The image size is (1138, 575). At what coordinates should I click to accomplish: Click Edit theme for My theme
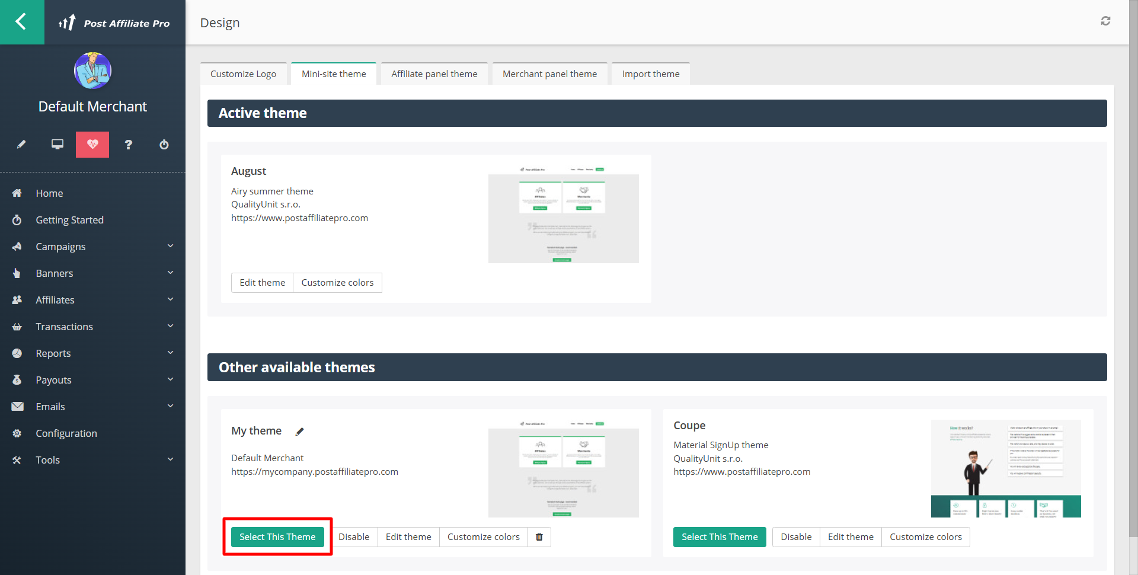tap(408, 537)
